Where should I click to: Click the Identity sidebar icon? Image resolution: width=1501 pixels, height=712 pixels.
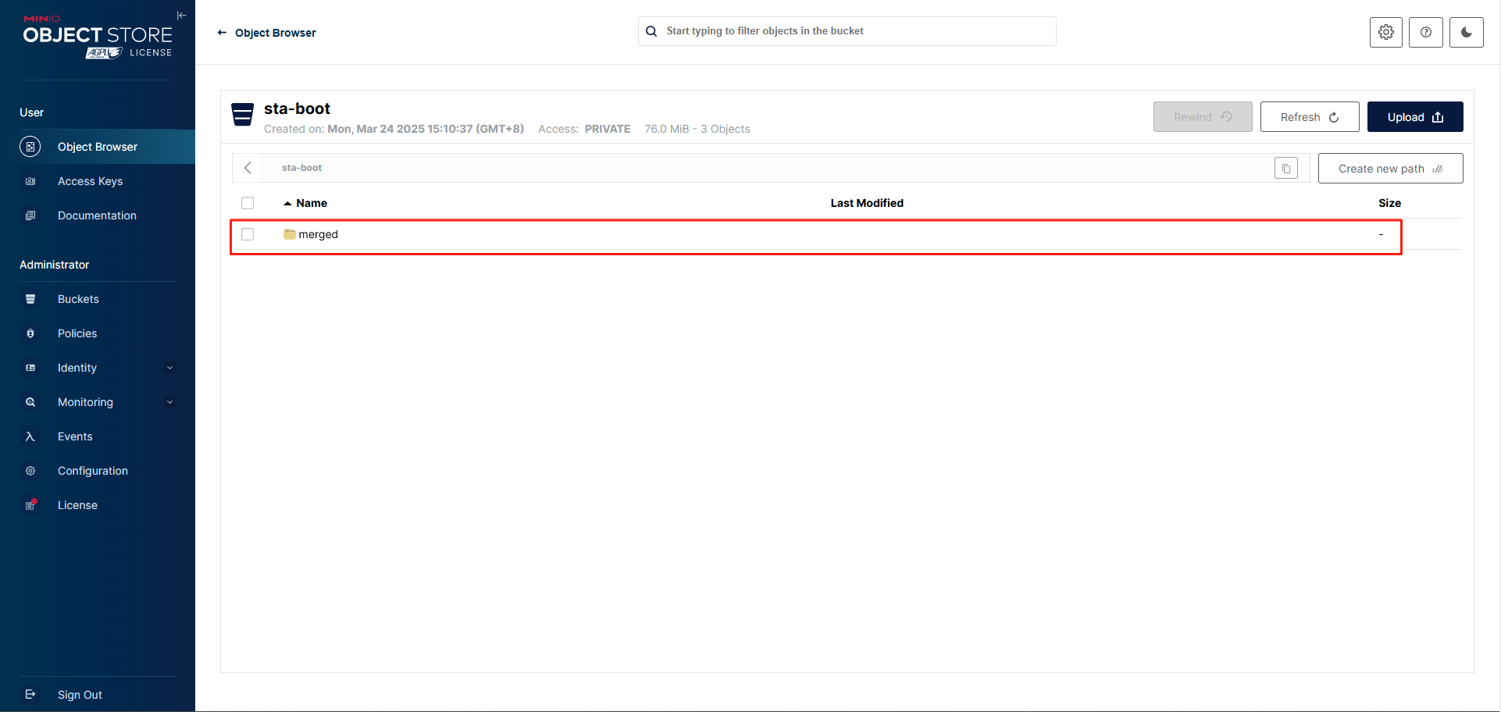30,368
